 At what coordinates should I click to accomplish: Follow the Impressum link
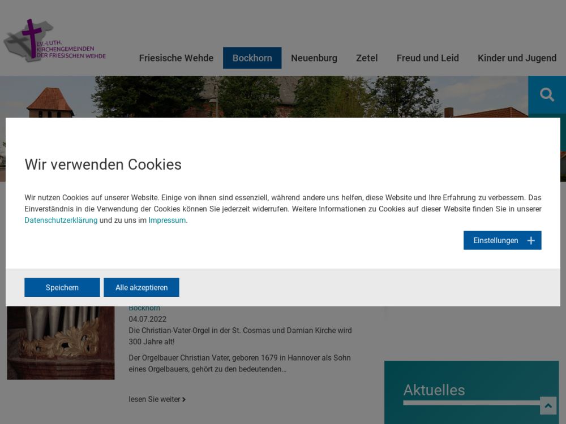click(x=167, y=220)
